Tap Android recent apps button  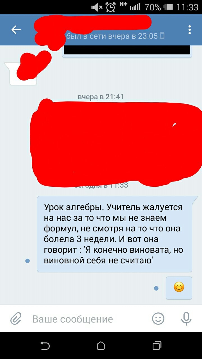pos(157,346)
